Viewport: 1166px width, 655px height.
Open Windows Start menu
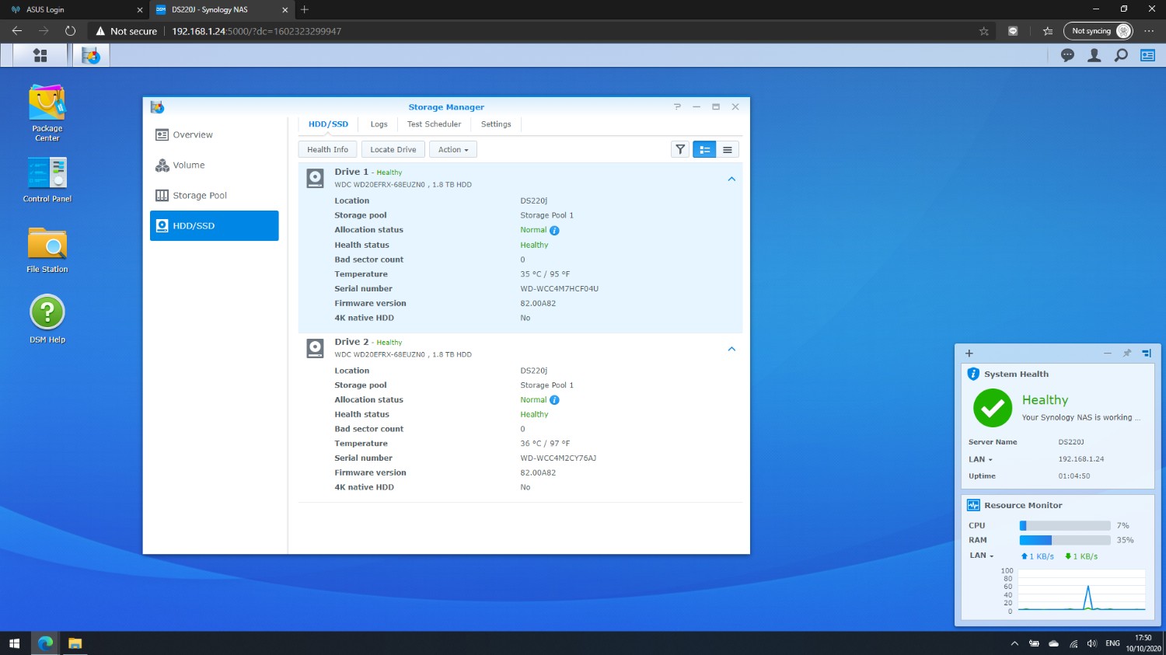pyautogui.click(x=14, y=643)
